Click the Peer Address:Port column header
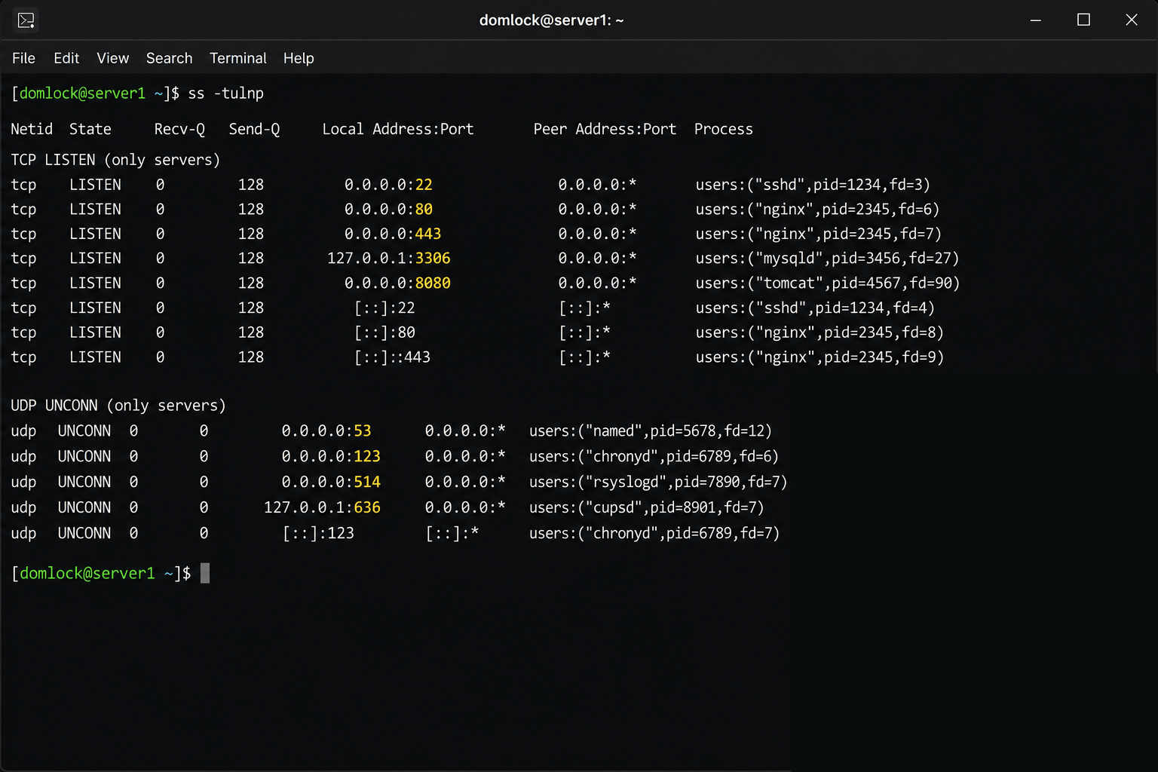 (605, 129)
